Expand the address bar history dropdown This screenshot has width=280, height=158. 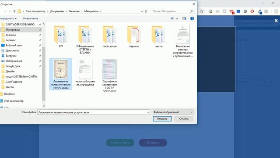142,11
